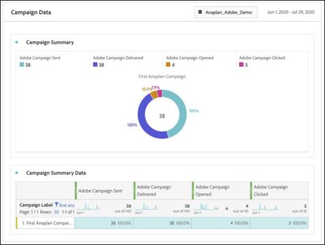Select the '1. First Anaplan Campai...' table row label
The width and height of the screenshot is (325, 245).
pyautogui.click(x=47, y=223)
